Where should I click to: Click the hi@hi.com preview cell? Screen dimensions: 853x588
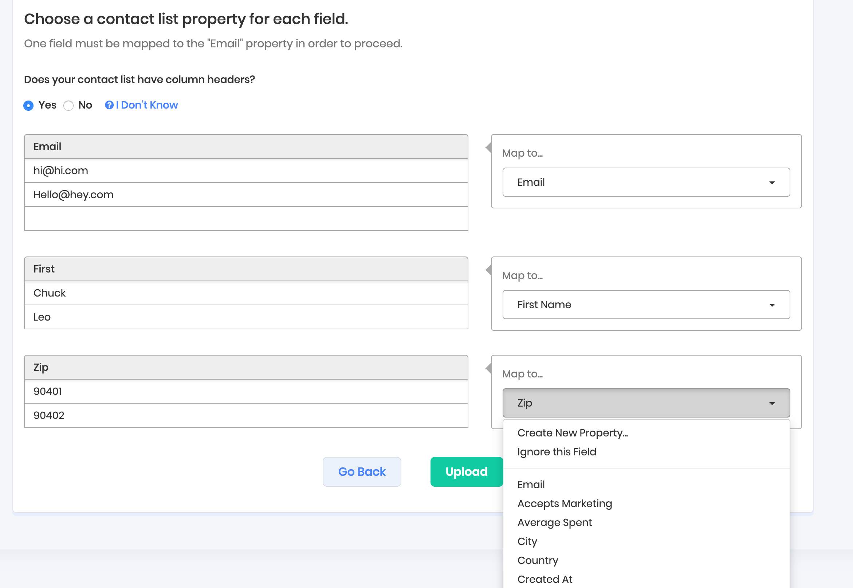click(x=245, y=170)
